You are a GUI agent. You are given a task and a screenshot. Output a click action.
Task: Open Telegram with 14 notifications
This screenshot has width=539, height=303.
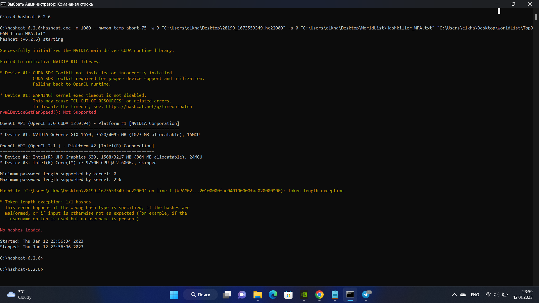(366, 295)
